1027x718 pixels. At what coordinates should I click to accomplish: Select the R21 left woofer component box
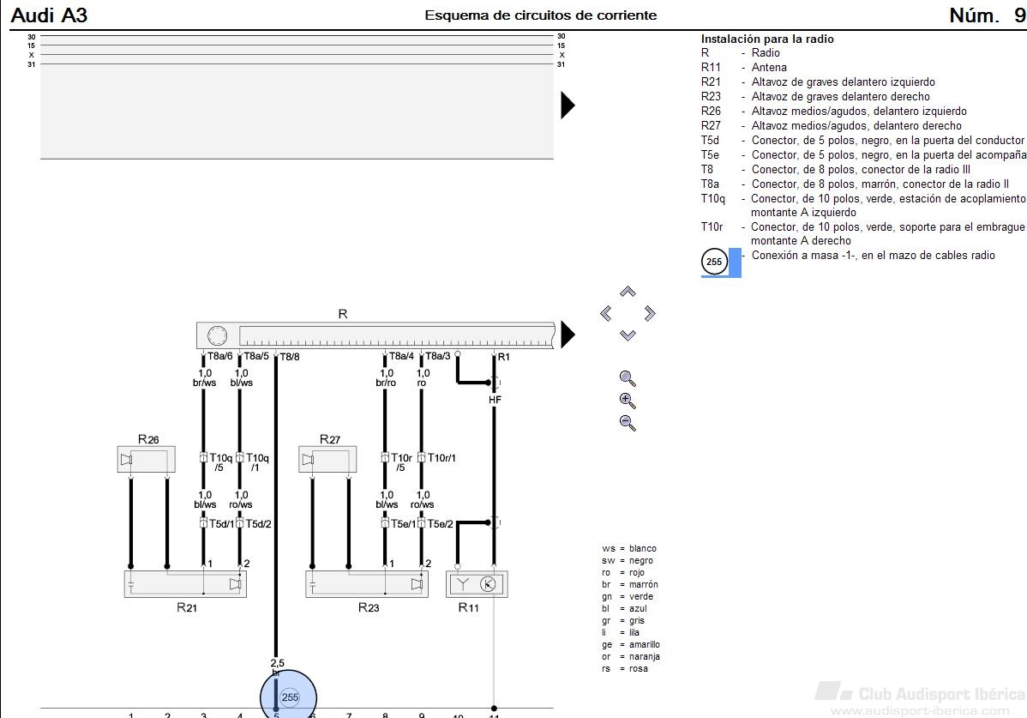click(x=185, y=583)
